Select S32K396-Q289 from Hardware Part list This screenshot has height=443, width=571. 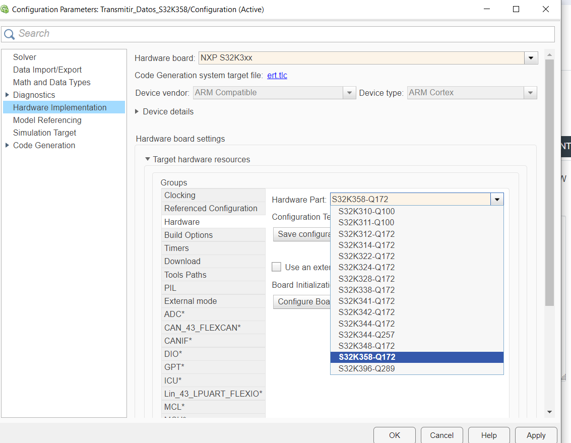coord(366,368)
